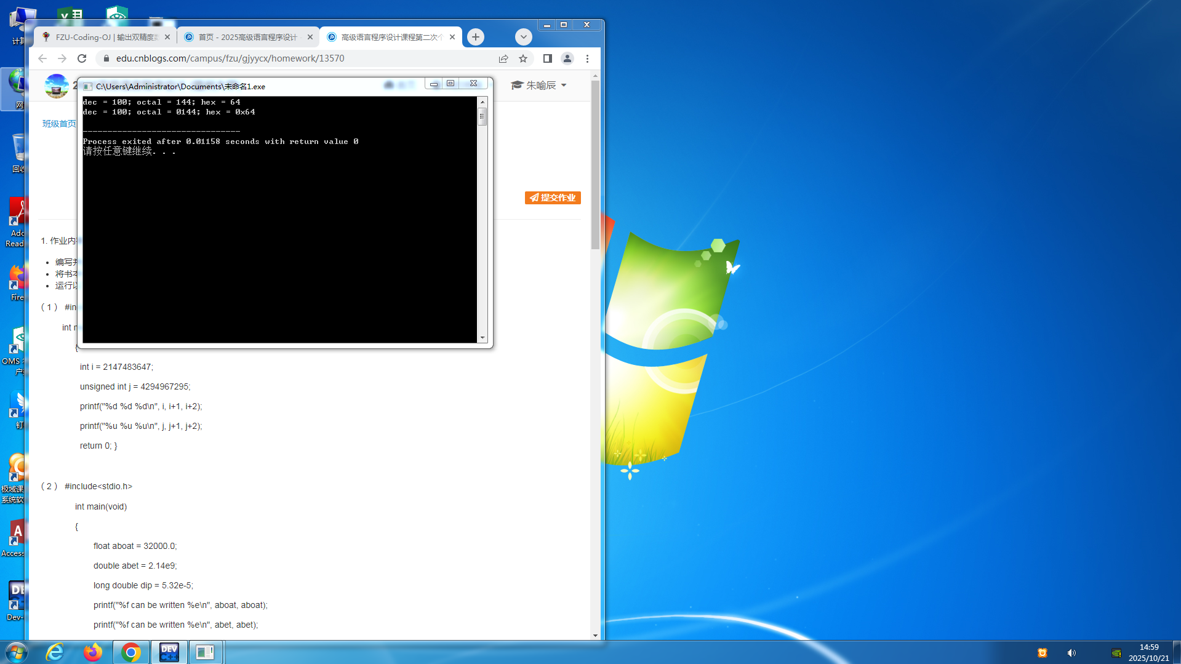Maximize the 未命名1.exe console window
Image resolution: width=1181 pixels, height=664 pixels.
pos(450,83)
